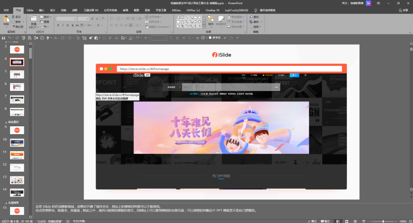Click the 100% zoom level

[x=403, y=221]
